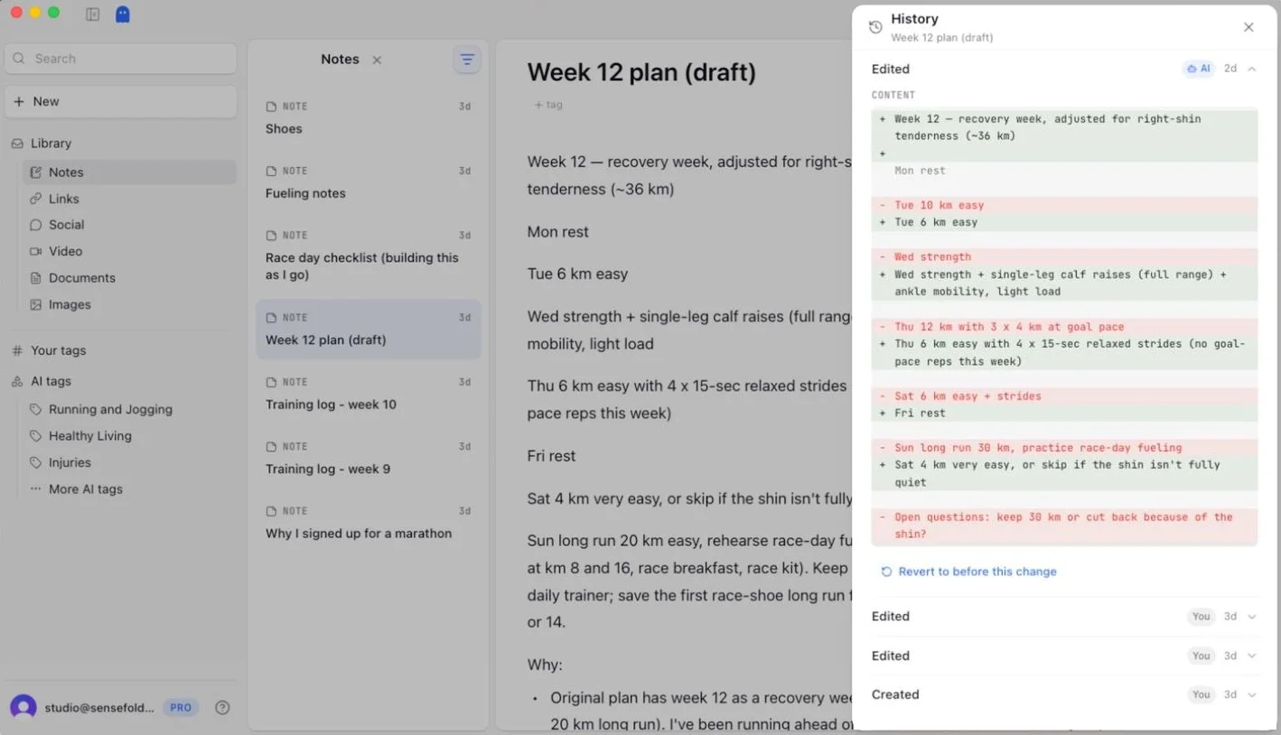This screenshot has width=1281, height=735.
Task: Open Documents in the sidebar
Action: 130,278
